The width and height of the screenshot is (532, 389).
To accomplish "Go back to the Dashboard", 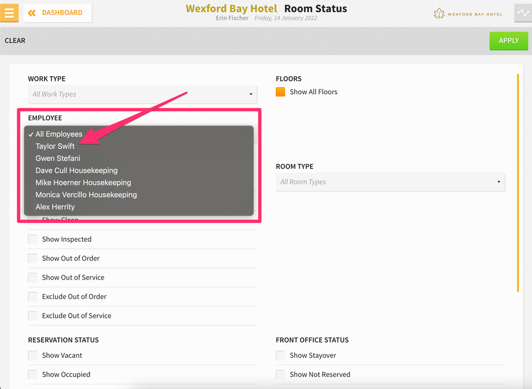I will click(58, 13).
